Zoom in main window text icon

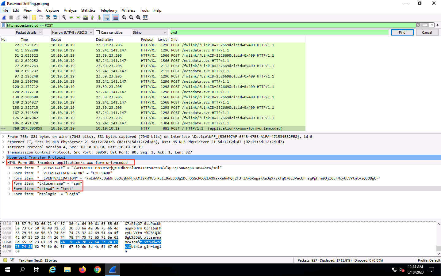click(124, 17)
